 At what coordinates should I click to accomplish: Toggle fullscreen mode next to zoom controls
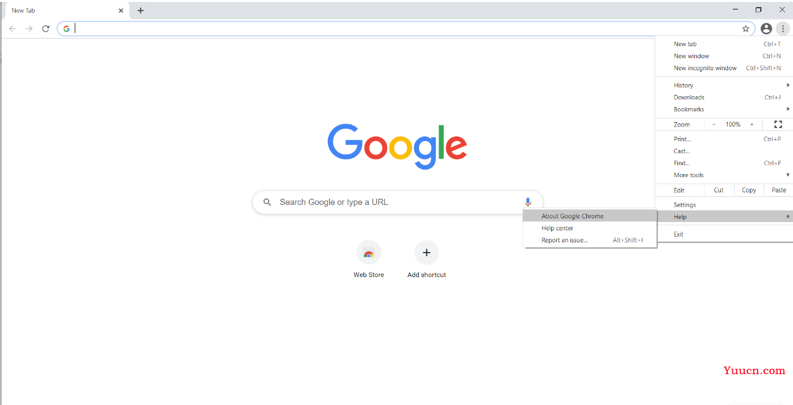[778, 125]
